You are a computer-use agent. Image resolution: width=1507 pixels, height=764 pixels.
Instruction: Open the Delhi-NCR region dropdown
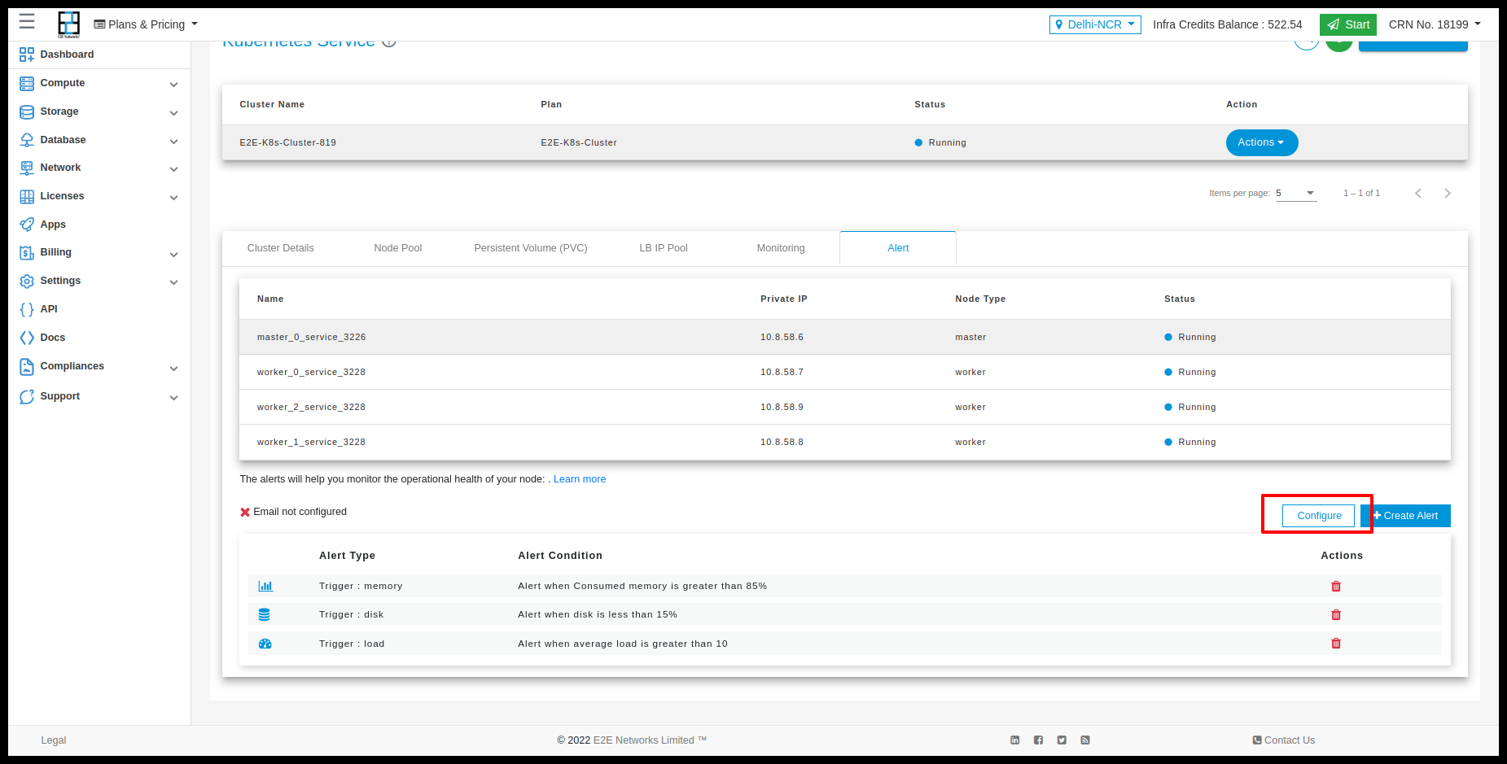(1095, 24)
